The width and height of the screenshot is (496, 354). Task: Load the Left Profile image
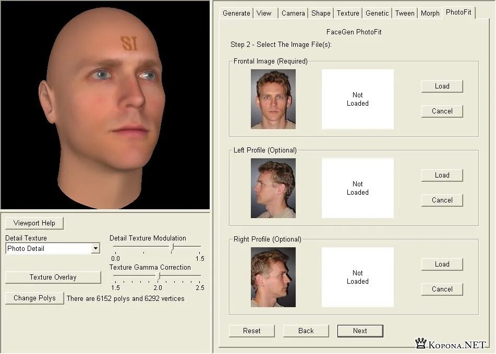click(x=442, y=175)
